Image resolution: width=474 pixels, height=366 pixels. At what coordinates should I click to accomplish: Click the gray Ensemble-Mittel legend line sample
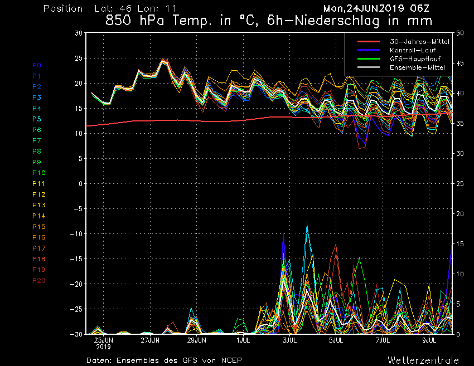click(369, 67)
